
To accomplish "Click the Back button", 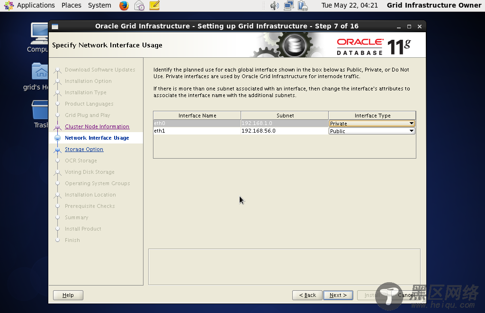I will 307,295.
